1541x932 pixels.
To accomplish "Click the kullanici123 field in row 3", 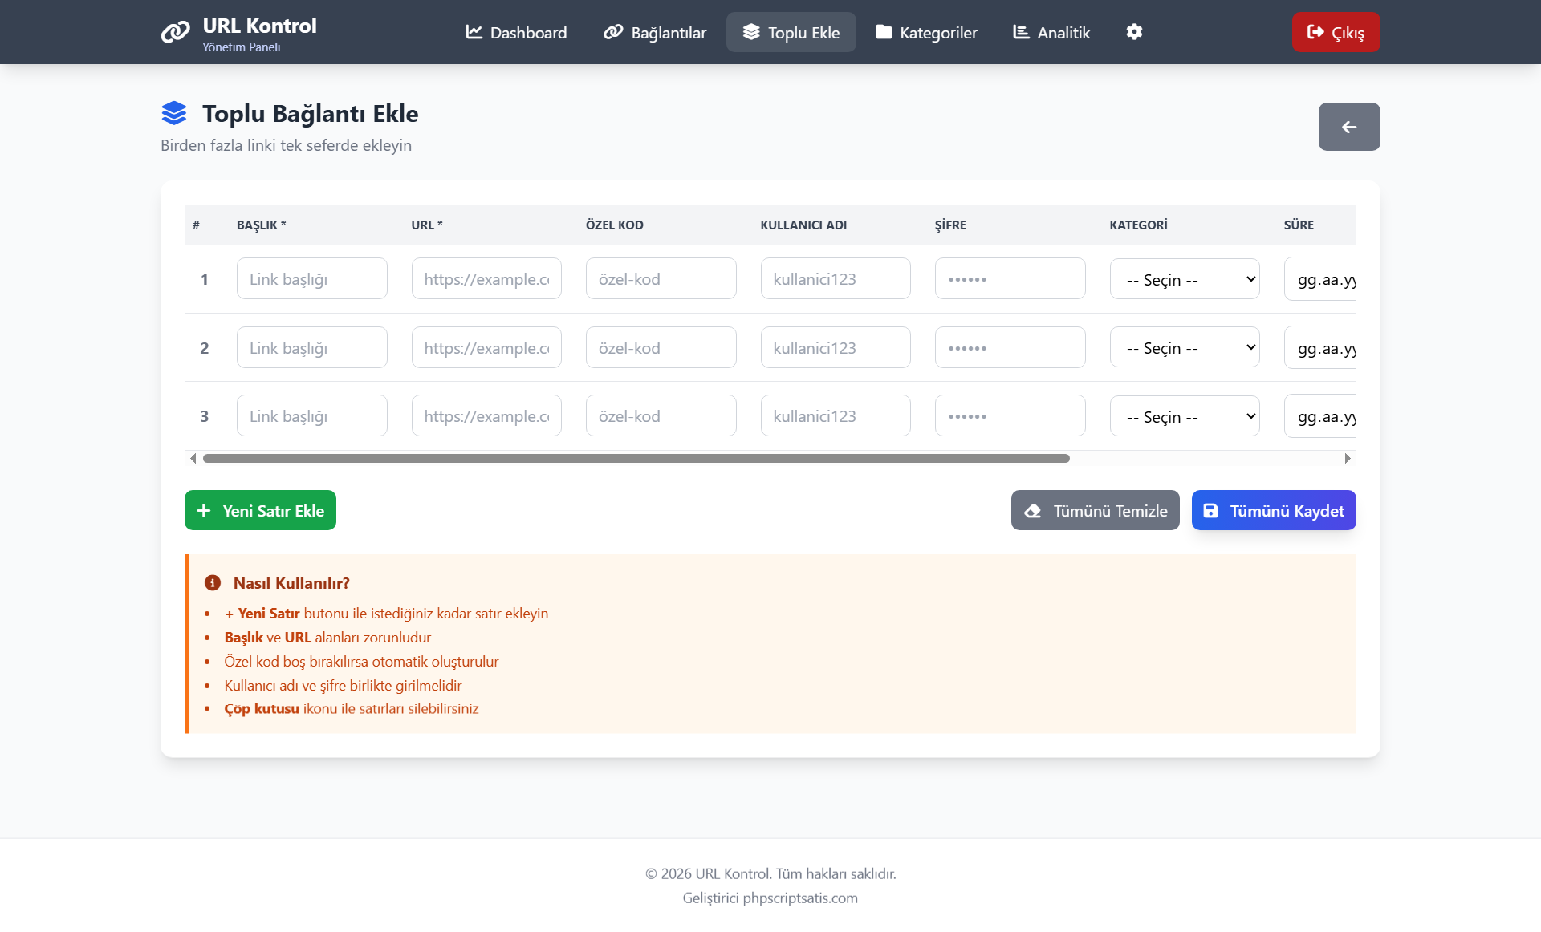I will [836, 415].
